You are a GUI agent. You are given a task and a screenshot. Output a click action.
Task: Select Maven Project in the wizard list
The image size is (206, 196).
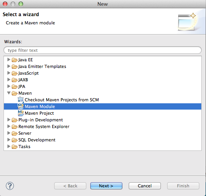point(39,113)
